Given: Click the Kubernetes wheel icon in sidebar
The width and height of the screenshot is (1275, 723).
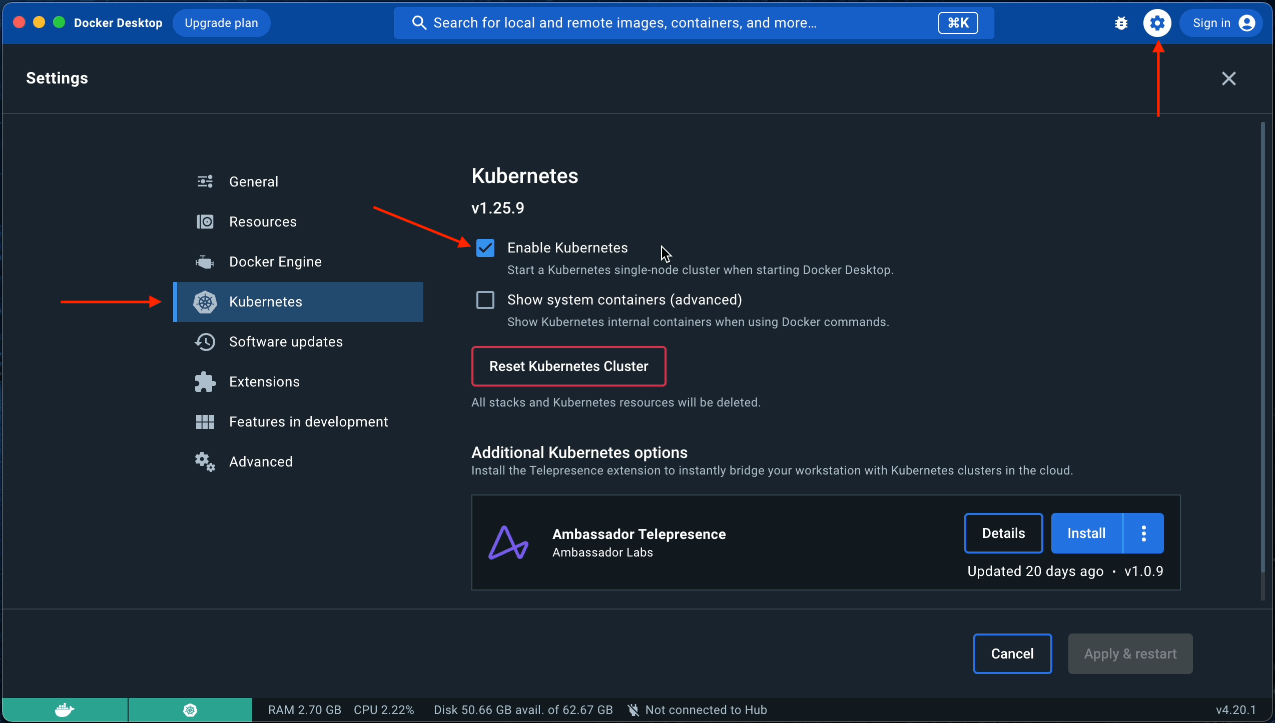Looking at the screenshot, I should [204, 301].
